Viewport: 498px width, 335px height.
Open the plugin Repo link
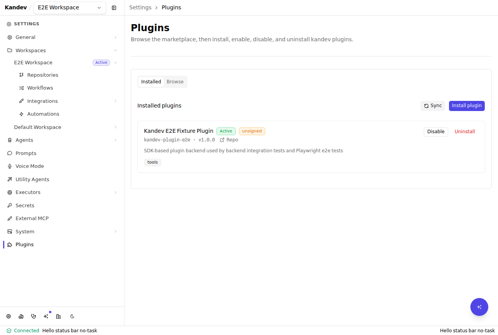(x=229, y=140)
